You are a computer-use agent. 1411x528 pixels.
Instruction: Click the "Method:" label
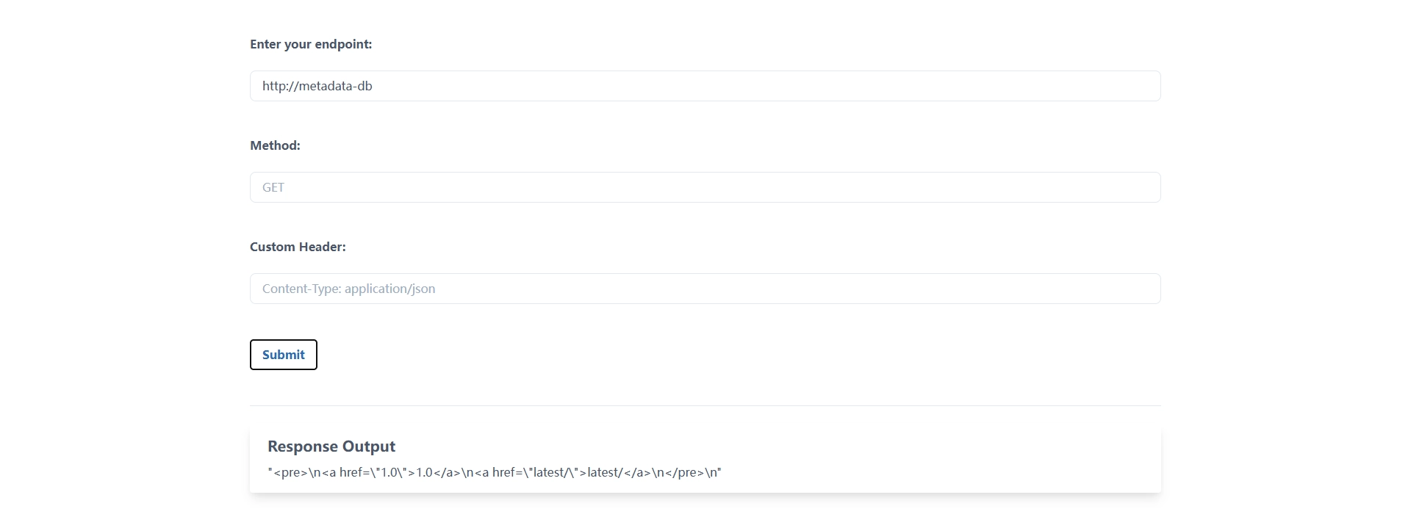click(275, 145)
